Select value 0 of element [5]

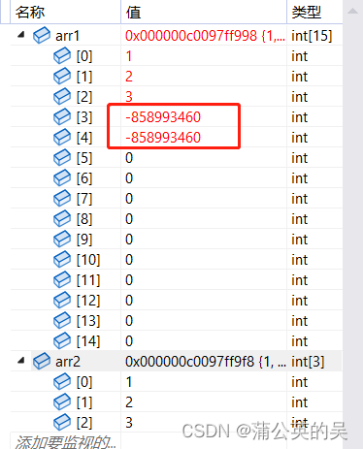(x=129, y=158)
